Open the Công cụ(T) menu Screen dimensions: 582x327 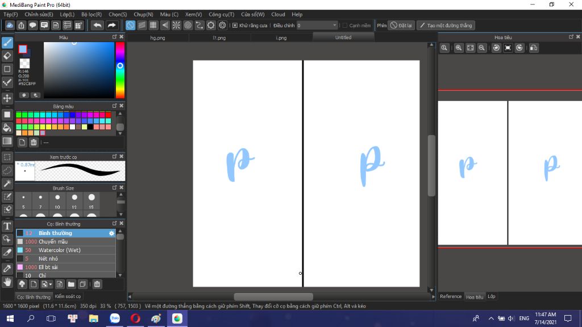point(221,14)
